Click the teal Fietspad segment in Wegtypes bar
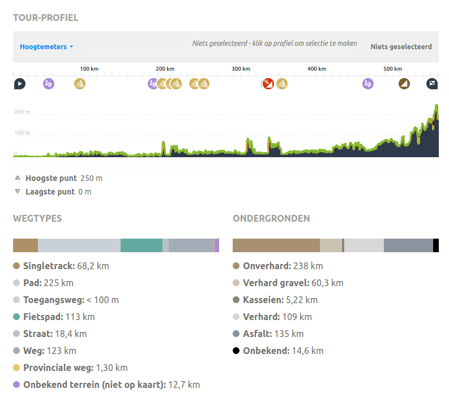The height and width of the screenshot is (393, 449). [142, 245]
